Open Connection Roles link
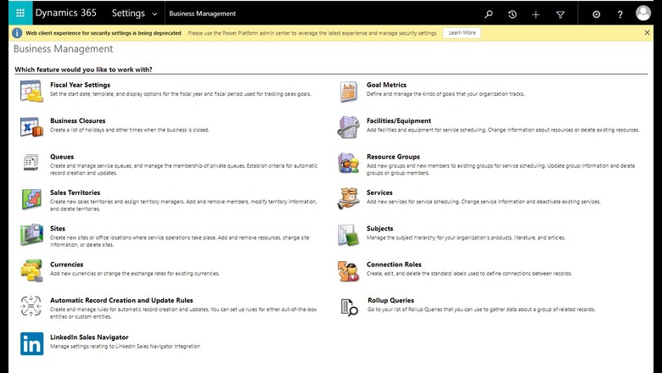Screen dimensions: 662x373 coord(394,264)
